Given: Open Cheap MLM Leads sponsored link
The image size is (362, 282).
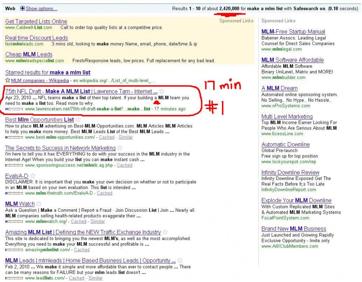Looking at the screenshot, I should coord(29,54).
